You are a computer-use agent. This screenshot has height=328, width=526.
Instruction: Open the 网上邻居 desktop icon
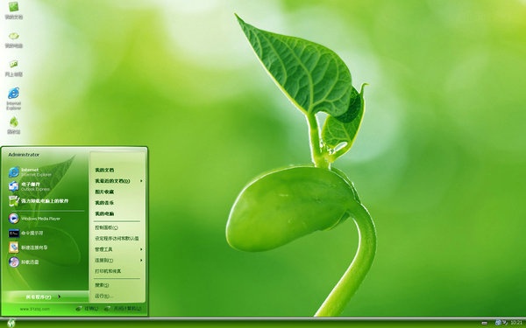click(13, 68)
